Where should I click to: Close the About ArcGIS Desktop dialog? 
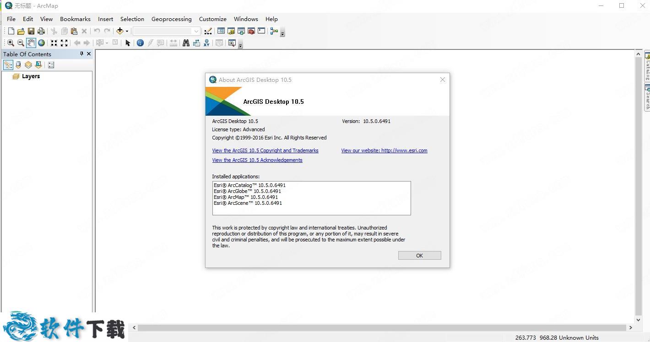click(x=443, y=80)
